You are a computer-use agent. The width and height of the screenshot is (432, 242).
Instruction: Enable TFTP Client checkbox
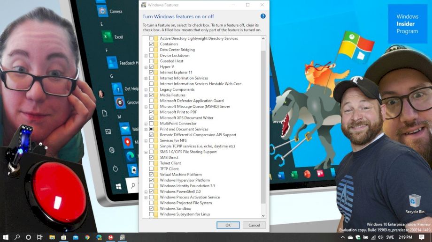[x=151, y=169]
